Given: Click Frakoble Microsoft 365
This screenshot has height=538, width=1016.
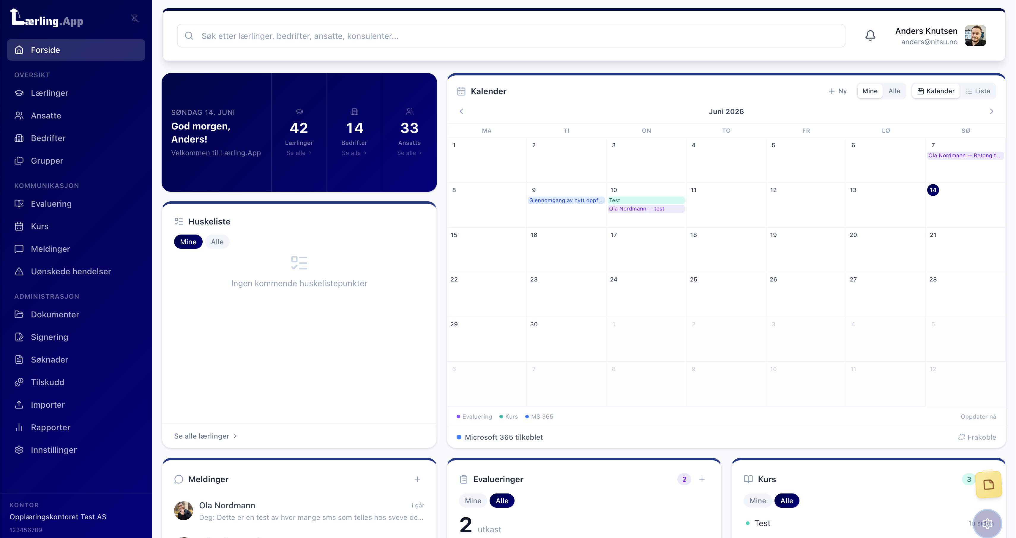Looking at the screenshot, I should tap(977, 437).
